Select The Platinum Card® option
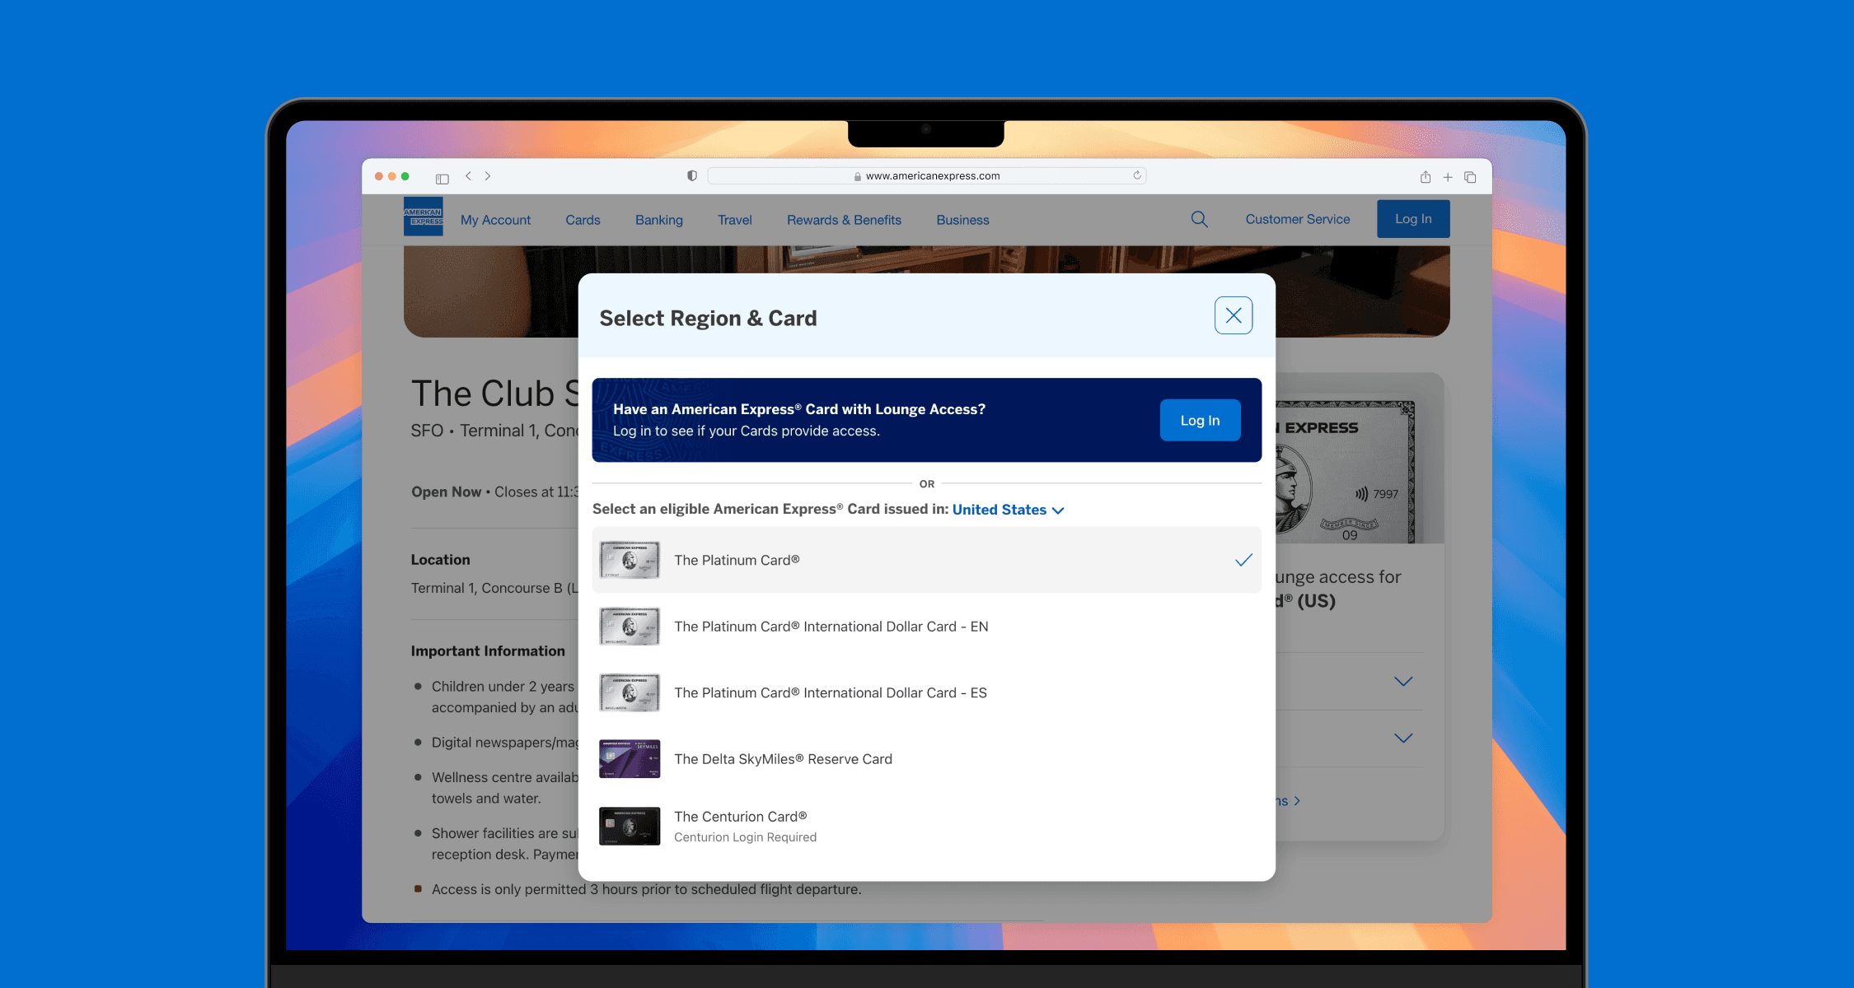The image size is (1854, 988). click(927, 560)
